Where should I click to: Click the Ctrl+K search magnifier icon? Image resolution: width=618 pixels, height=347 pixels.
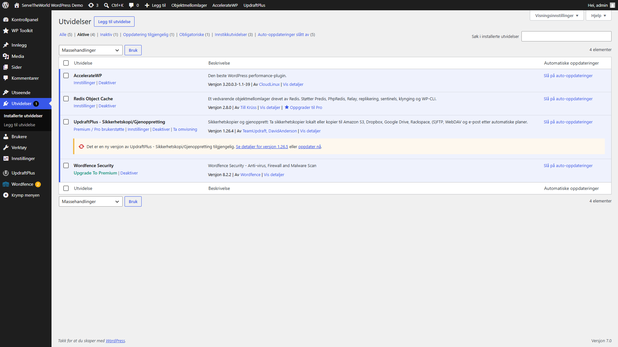tap(107, 5)
